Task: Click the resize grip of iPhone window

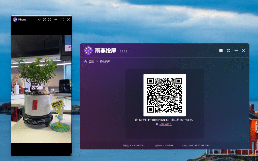Action: click(71, 154)
